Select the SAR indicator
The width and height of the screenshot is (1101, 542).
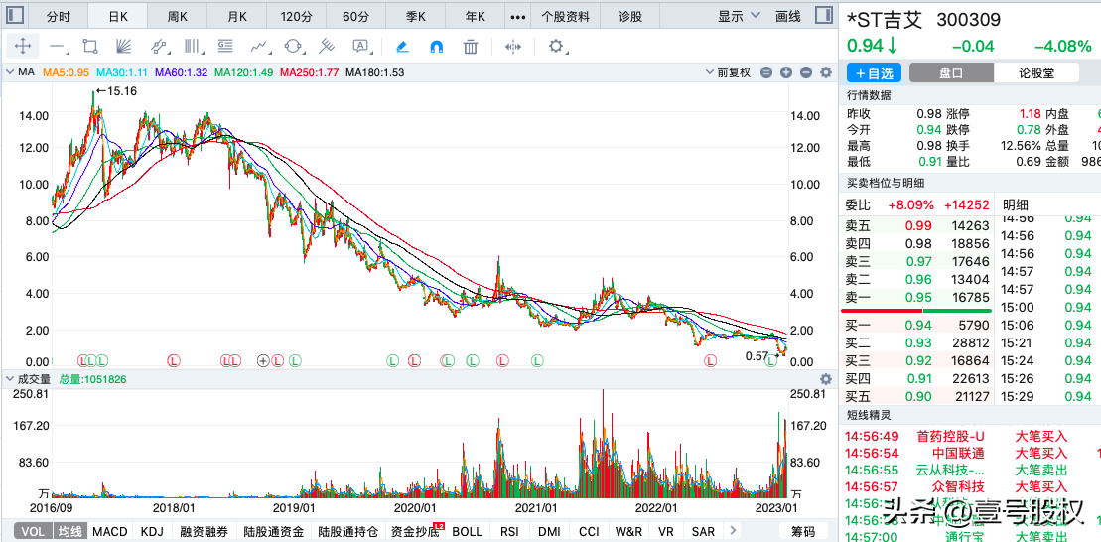(x=703, y=531)
